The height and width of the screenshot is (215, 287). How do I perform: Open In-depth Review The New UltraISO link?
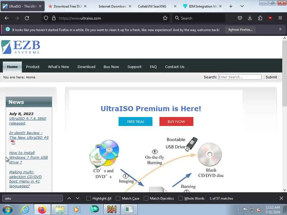click(29, 135)
